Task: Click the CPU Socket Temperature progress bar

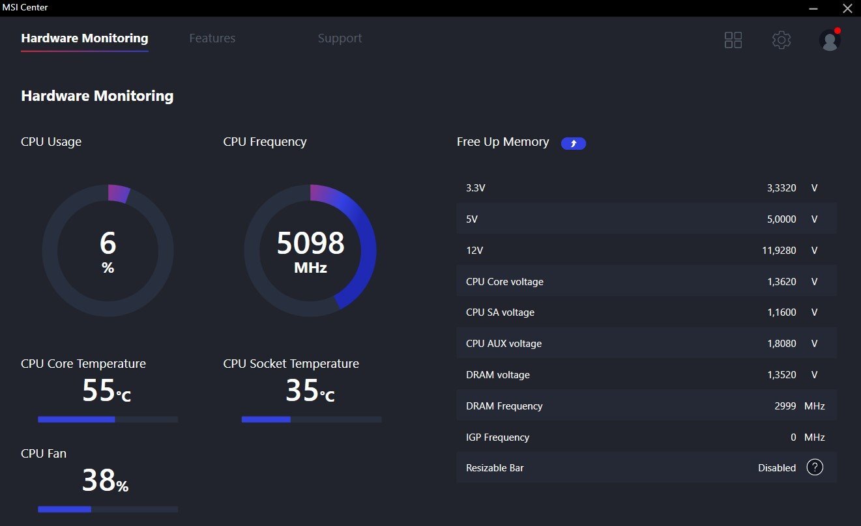Action: pyautogui.click(x=312, y=420)
